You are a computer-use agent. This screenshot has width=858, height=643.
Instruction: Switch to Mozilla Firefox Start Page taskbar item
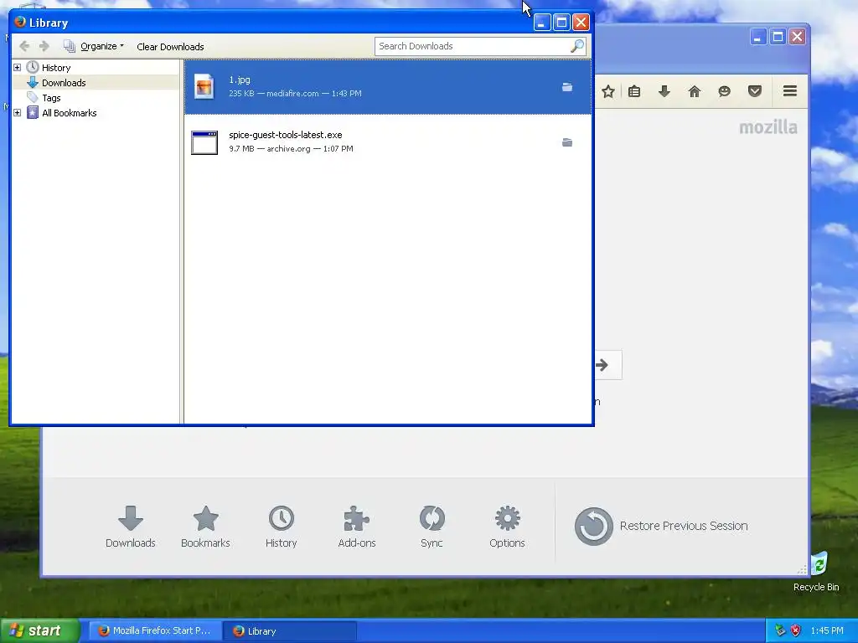tap(155, 631)
